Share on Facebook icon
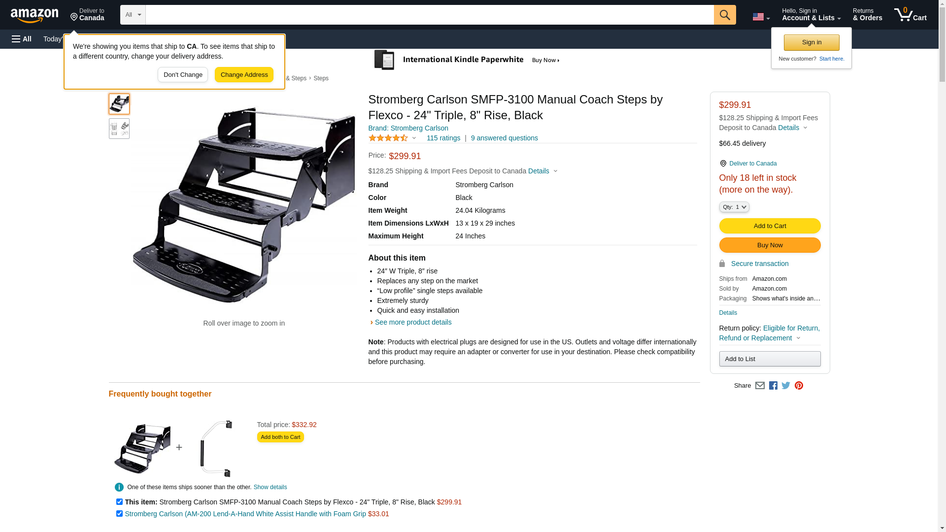The height and width of the screenshot is (532, 946). pyautogui.click(x=773, y=386)
